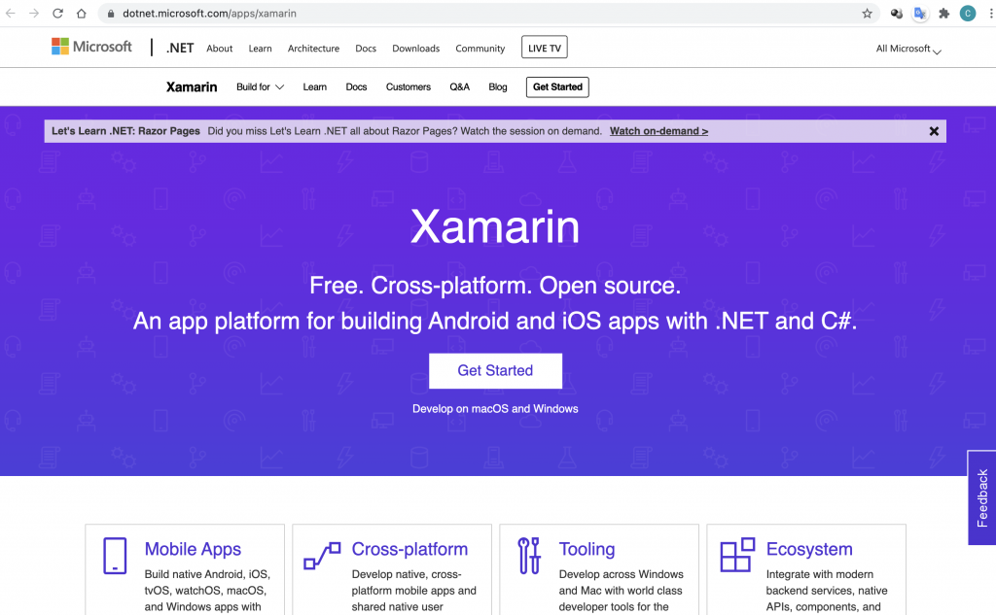Click the Mobile Apps phone icon

pos(115,556)
